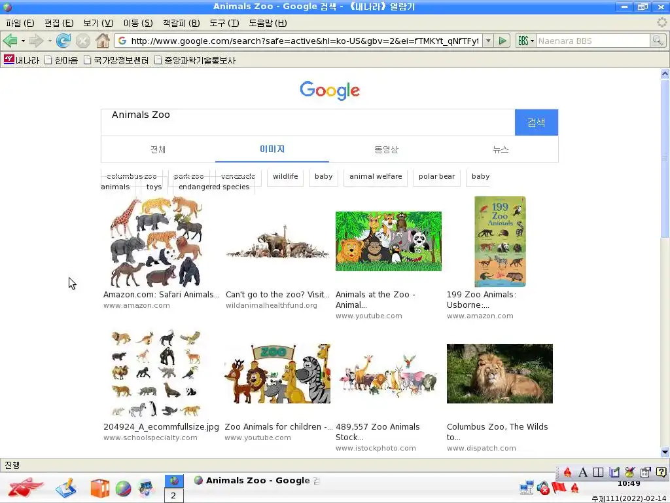670x503 pixels.
Task: Click the Animals Zoo search input field
Action: coord(308,122)
